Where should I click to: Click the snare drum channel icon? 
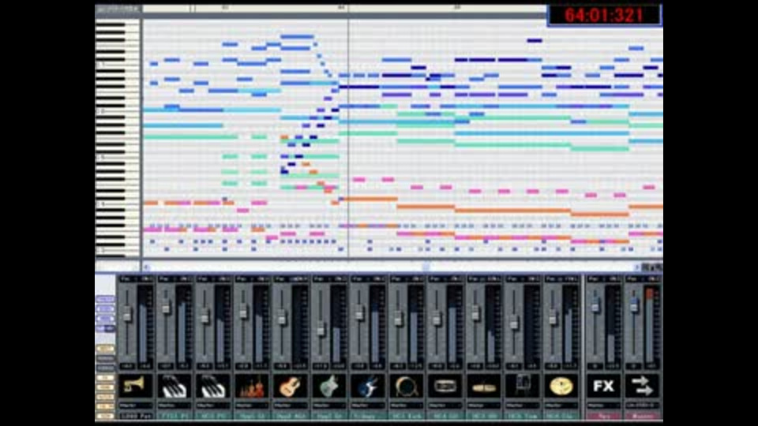445,387
